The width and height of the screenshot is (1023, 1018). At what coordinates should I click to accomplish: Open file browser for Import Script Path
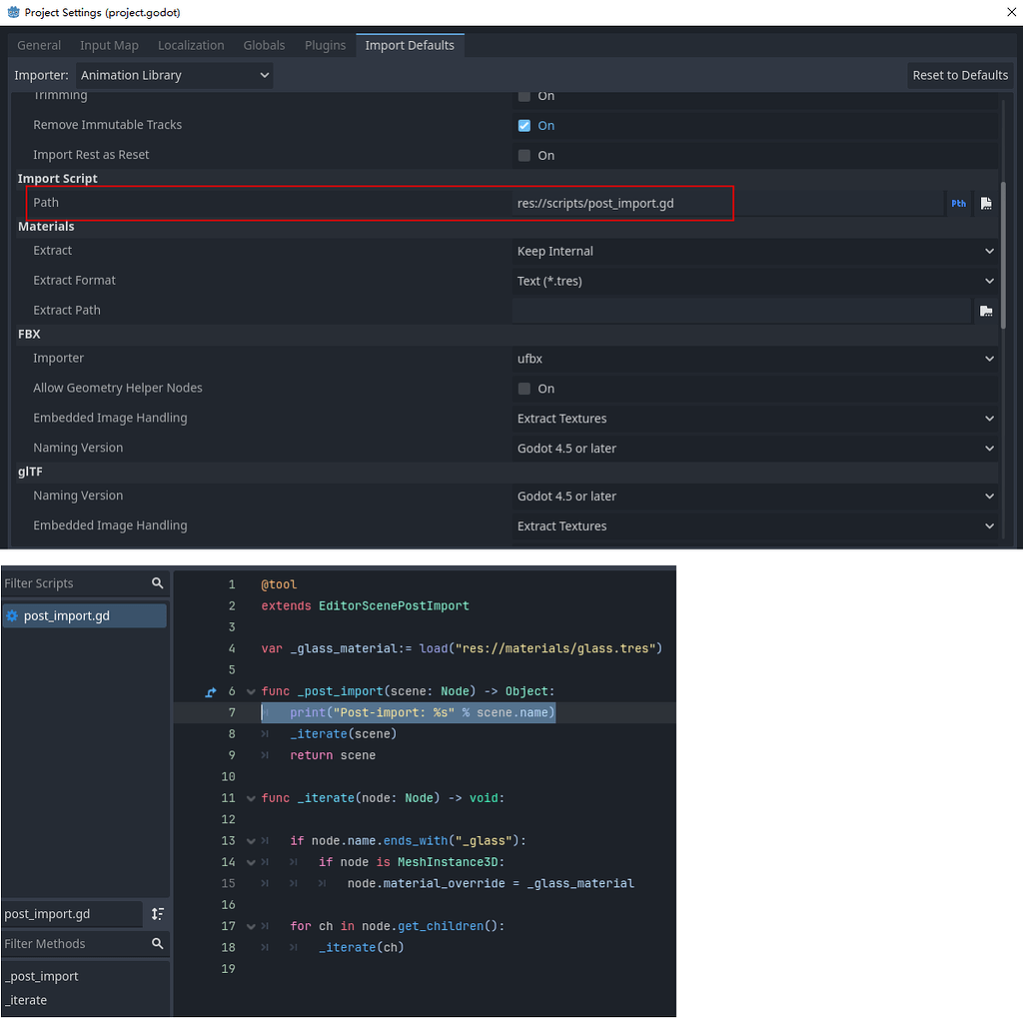(986, 204)
